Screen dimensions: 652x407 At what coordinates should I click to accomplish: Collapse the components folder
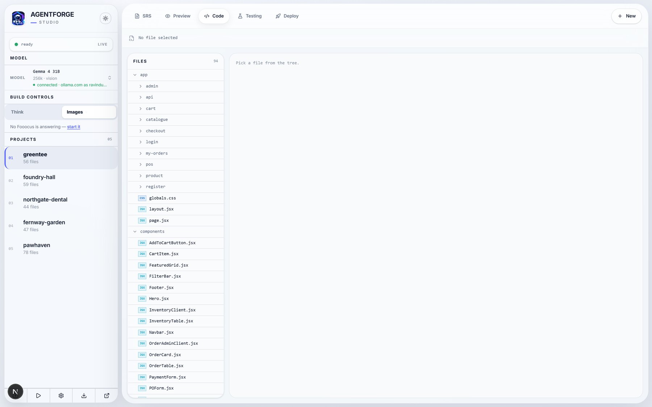[x=176, y=232]
